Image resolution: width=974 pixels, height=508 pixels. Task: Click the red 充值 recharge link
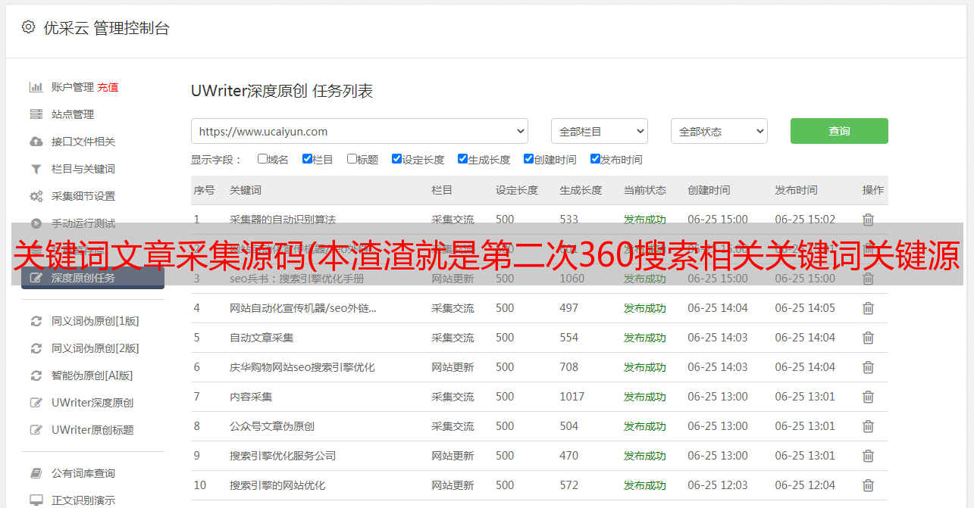[x=108, y=87]
